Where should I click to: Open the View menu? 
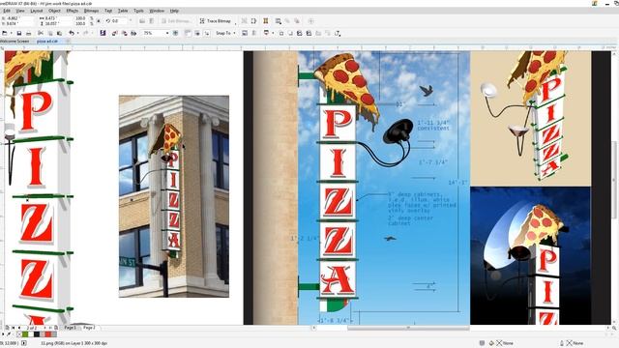click(19, 11)
